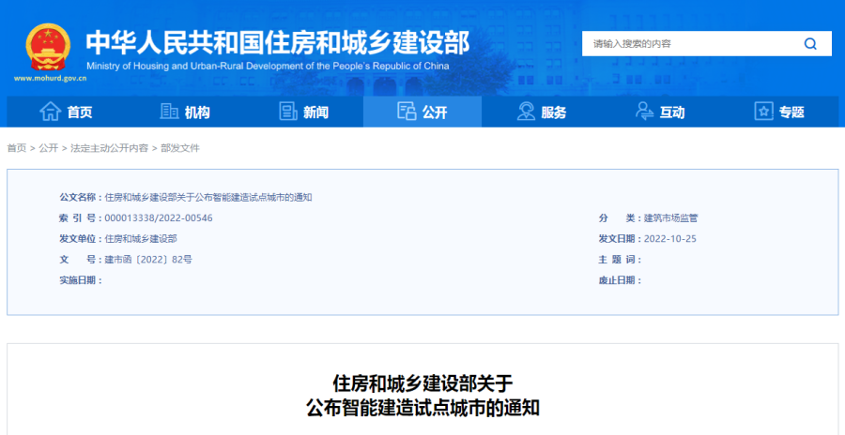Click category value 建筑市场监管

point(670,218)
